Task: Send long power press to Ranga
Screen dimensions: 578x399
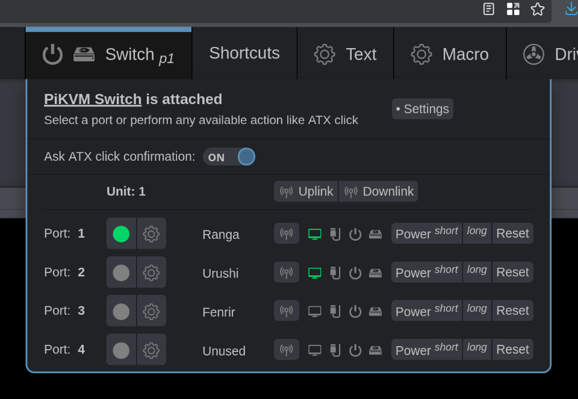Action: coord(477,234)
